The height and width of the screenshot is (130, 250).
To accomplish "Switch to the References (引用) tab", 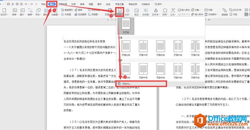I will coord(73,4).
